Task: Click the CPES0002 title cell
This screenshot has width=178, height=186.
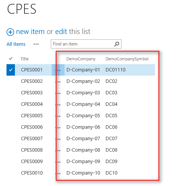Action: click(x=32, y=81)
